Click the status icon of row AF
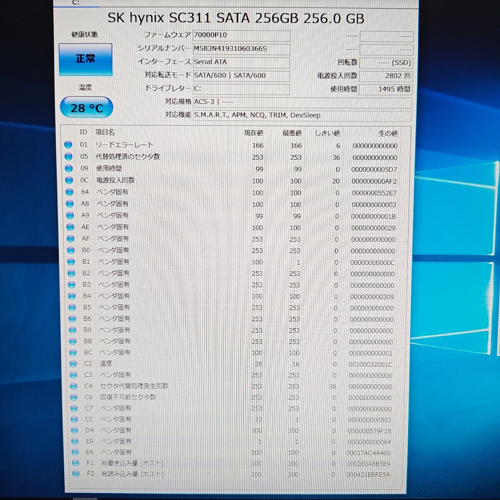This screenshot has width=500, height=500. point(70,239)
